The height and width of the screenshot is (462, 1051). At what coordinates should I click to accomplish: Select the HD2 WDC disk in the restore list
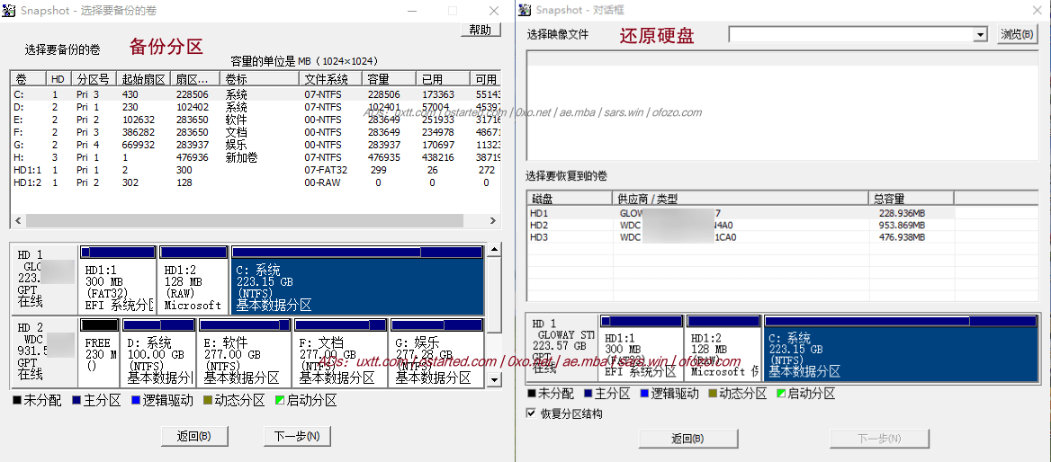point(702,226)
